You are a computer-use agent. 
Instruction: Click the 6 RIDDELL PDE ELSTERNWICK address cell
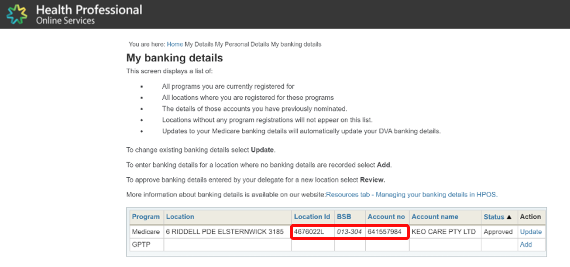[x=225, y=232]
